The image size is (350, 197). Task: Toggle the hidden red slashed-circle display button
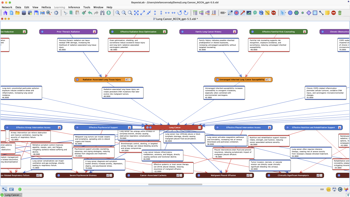274,13
